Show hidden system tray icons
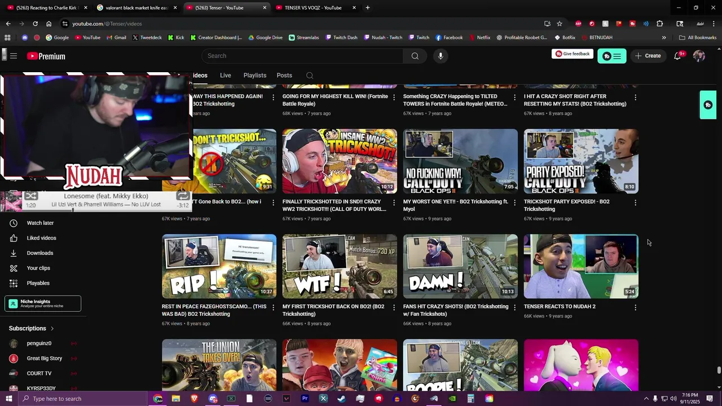This screenshot has height=406, width=722. pyautogui.click(x=646, y=399)
